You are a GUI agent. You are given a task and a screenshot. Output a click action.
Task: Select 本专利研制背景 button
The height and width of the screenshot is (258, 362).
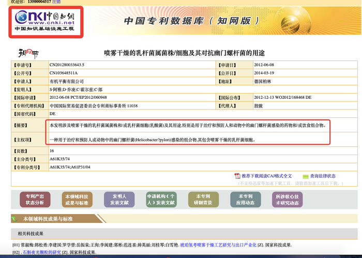pos(203,200)
